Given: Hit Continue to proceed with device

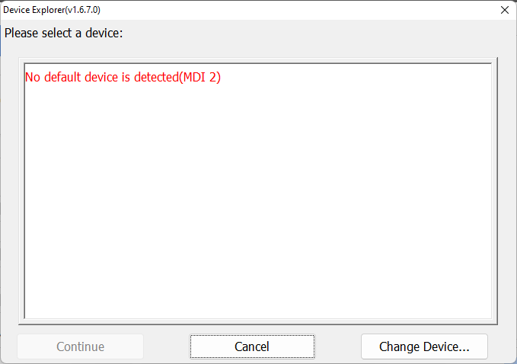Looking at the screenshot, I should [80, 346].
